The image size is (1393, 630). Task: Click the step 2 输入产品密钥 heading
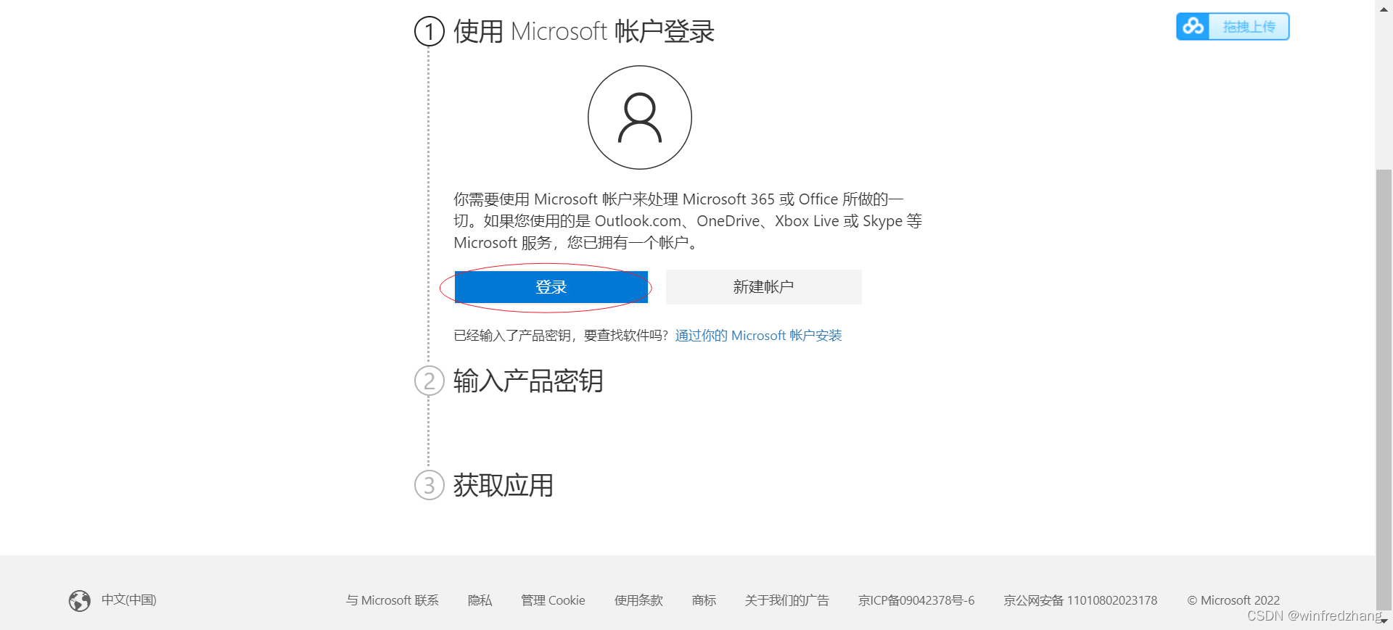pyautogui.click(x=528, y=381)
